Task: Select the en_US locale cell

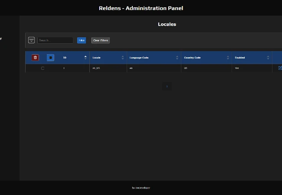Action: [108, 68]
